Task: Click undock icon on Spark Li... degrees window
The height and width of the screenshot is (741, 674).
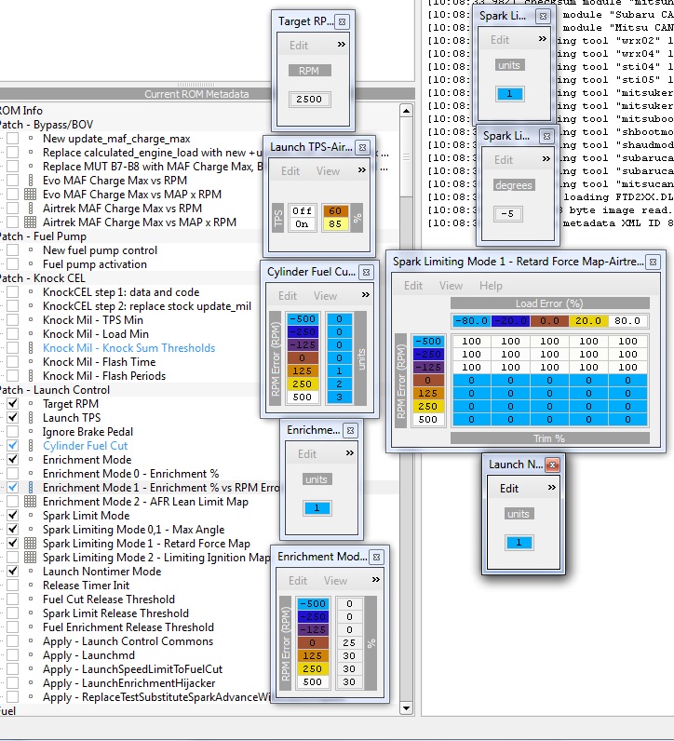Action: coord(546,137)
